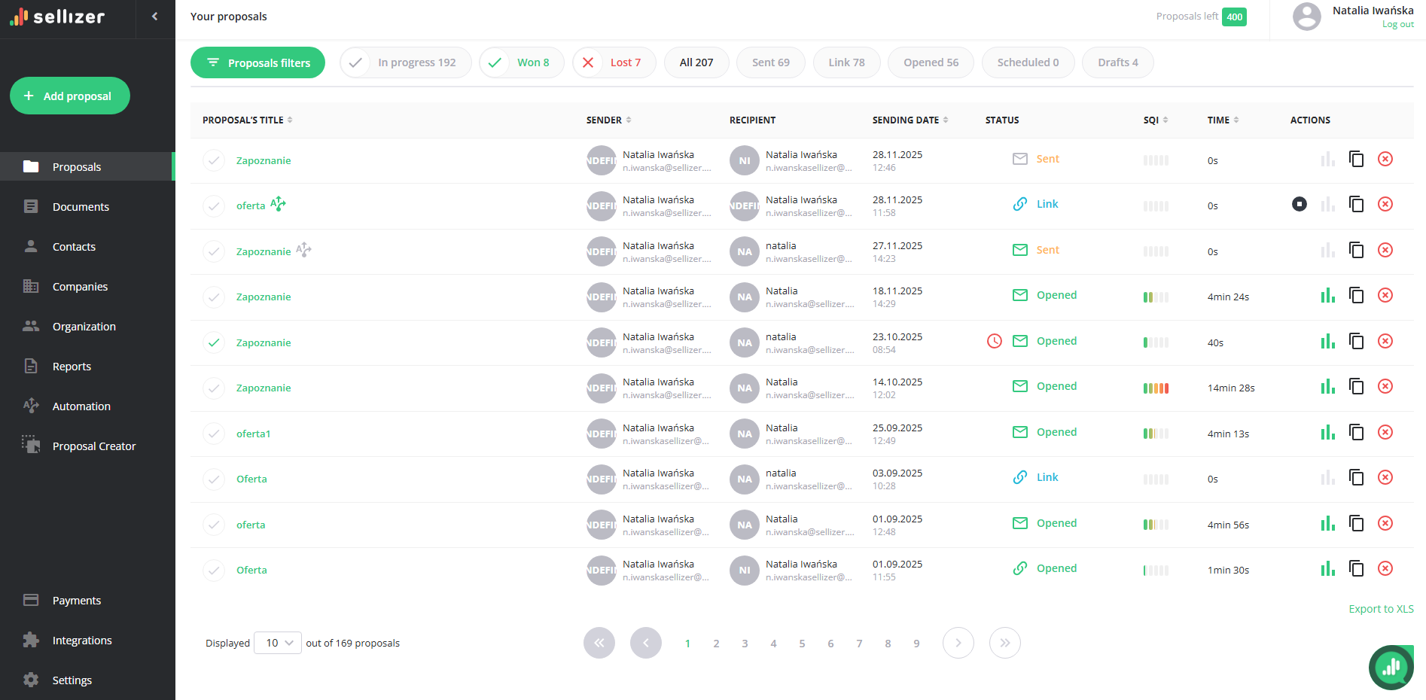Switch to the Opened 56 tab
Image resolution: width=1426 pixels, height=700 pixels.
tap(930, 62)
